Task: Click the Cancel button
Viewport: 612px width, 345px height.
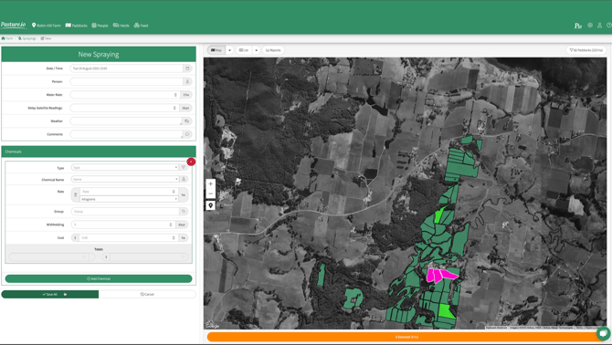Action: tap(147, 294)
